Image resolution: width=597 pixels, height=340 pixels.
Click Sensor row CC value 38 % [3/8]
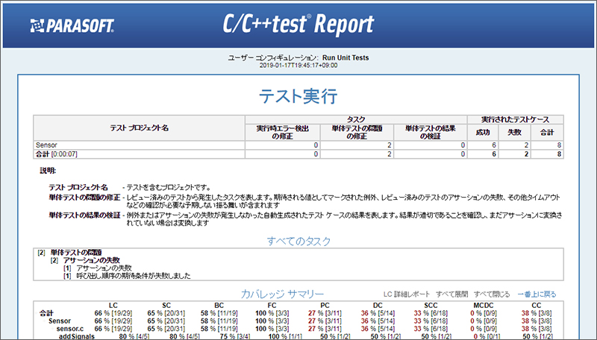coord(537,321)
